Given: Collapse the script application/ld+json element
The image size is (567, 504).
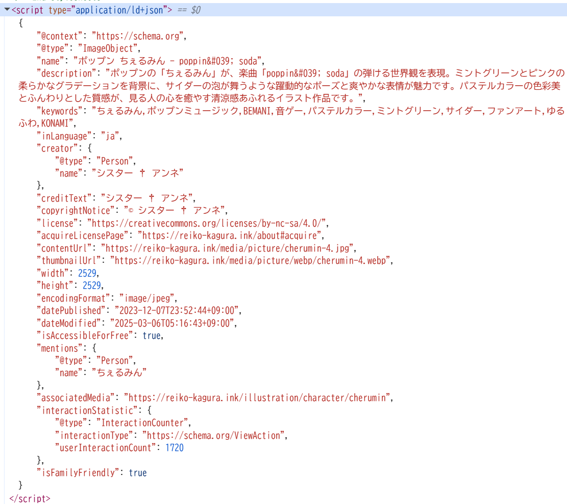Looking at the screenshot, I should pos(7,9).
